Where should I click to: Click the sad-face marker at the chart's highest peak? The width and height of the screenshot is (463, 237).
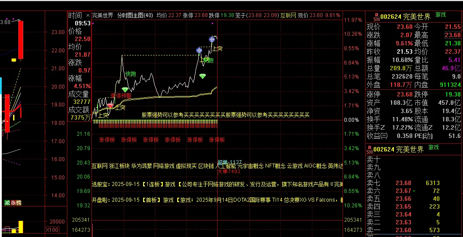[212, 39]
